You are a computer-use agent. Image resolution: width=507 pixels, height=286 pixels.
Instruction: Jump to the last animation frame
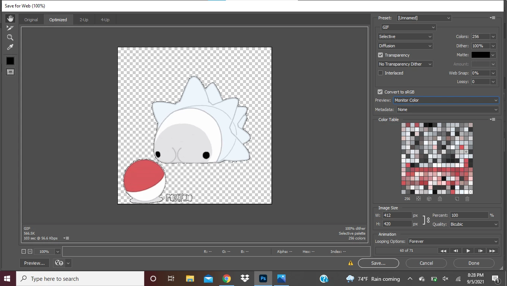pos(492,251)
